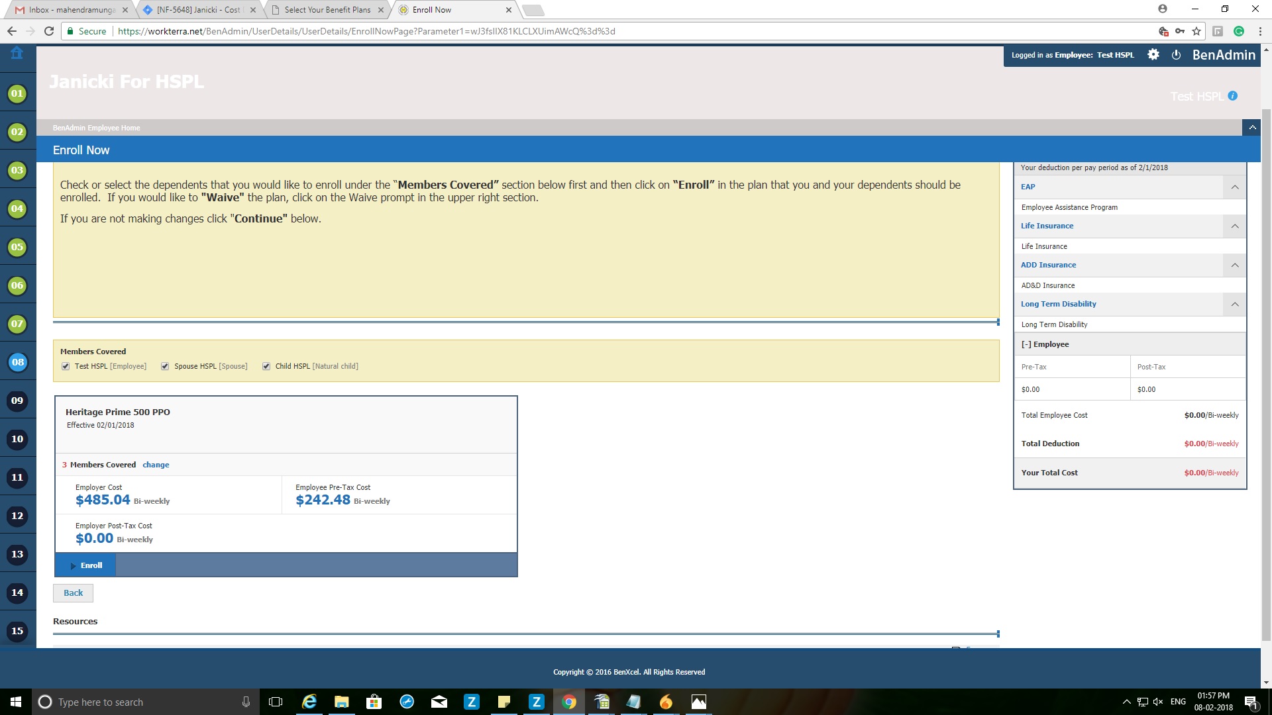Open the Chrome profile avatar icon
This screenshot has width=1272, height=715.
click(x=1163, y=9)
